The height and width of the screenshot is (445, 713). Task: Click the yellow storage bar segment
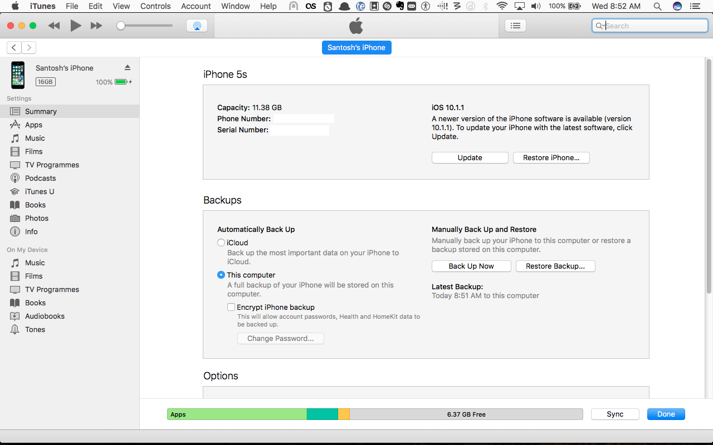click(x=344, y=414)
